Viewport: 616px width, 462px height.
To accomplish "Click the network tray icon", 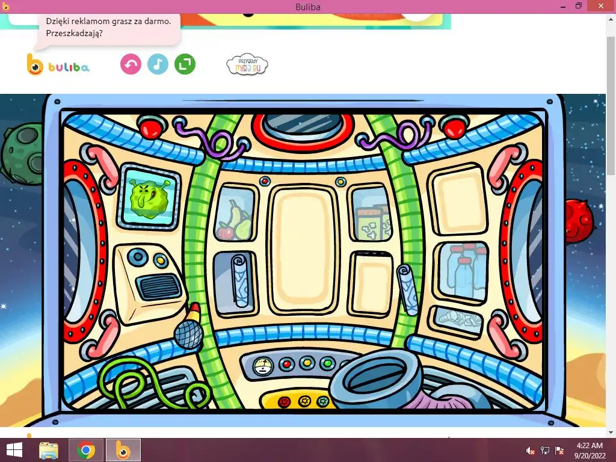I will tap(545, 451).
